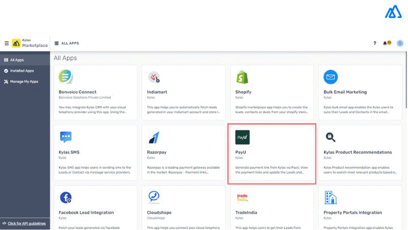
Task: Click the hamburger menu icon
Action: [x=7, y=43]
